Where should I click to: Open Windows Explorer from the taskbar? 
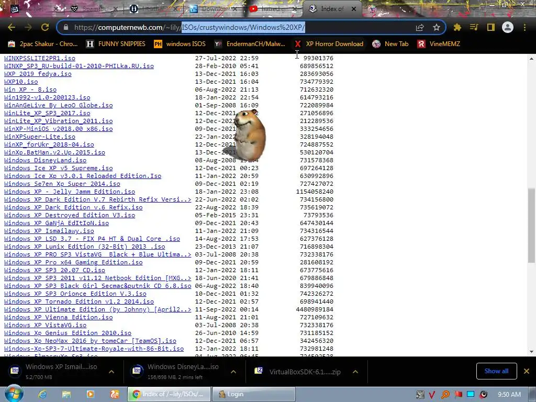[x=66, y=394]
